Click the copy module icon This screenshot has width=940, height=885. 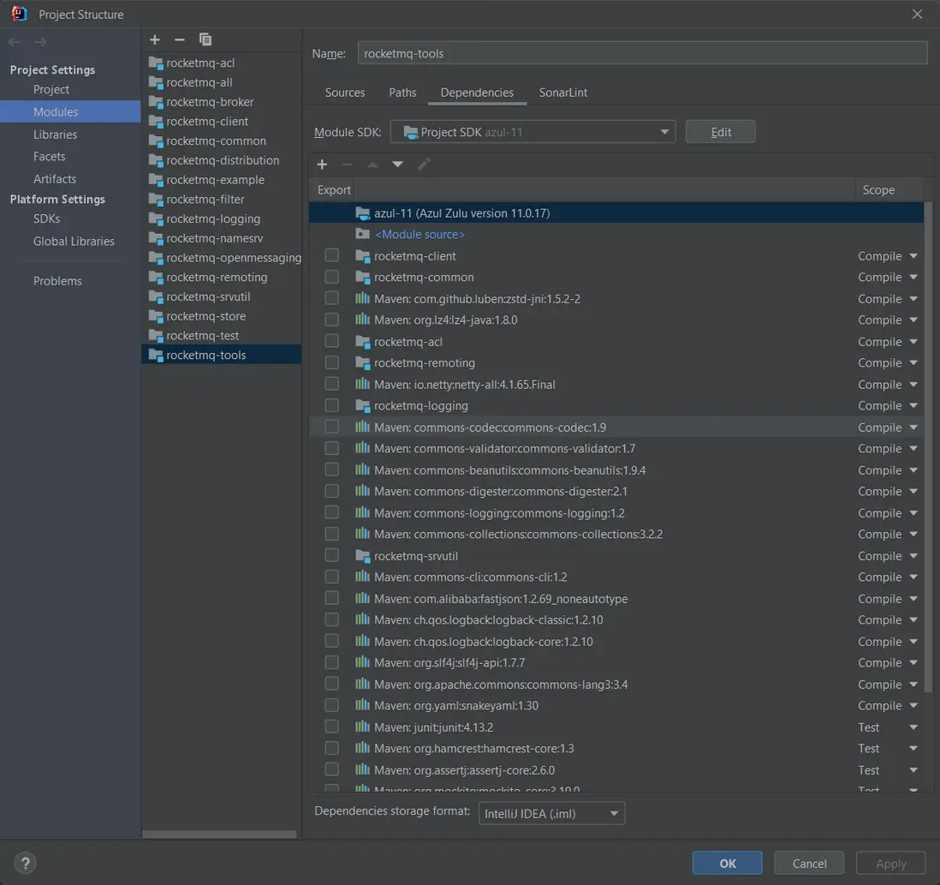pos(205,39)
